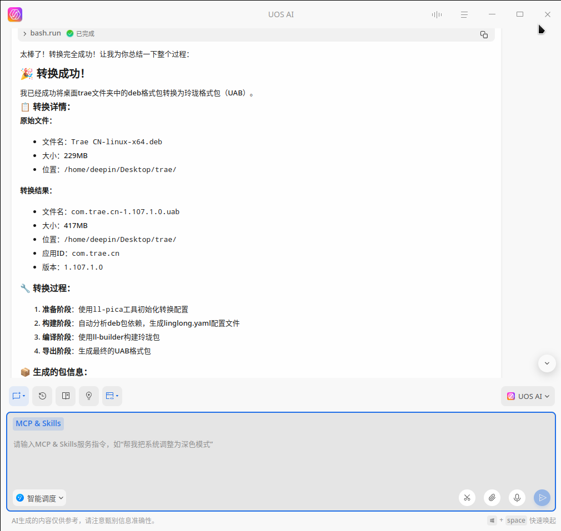
Task: Open the new conversation dropdown button
Action: (18, 396)
